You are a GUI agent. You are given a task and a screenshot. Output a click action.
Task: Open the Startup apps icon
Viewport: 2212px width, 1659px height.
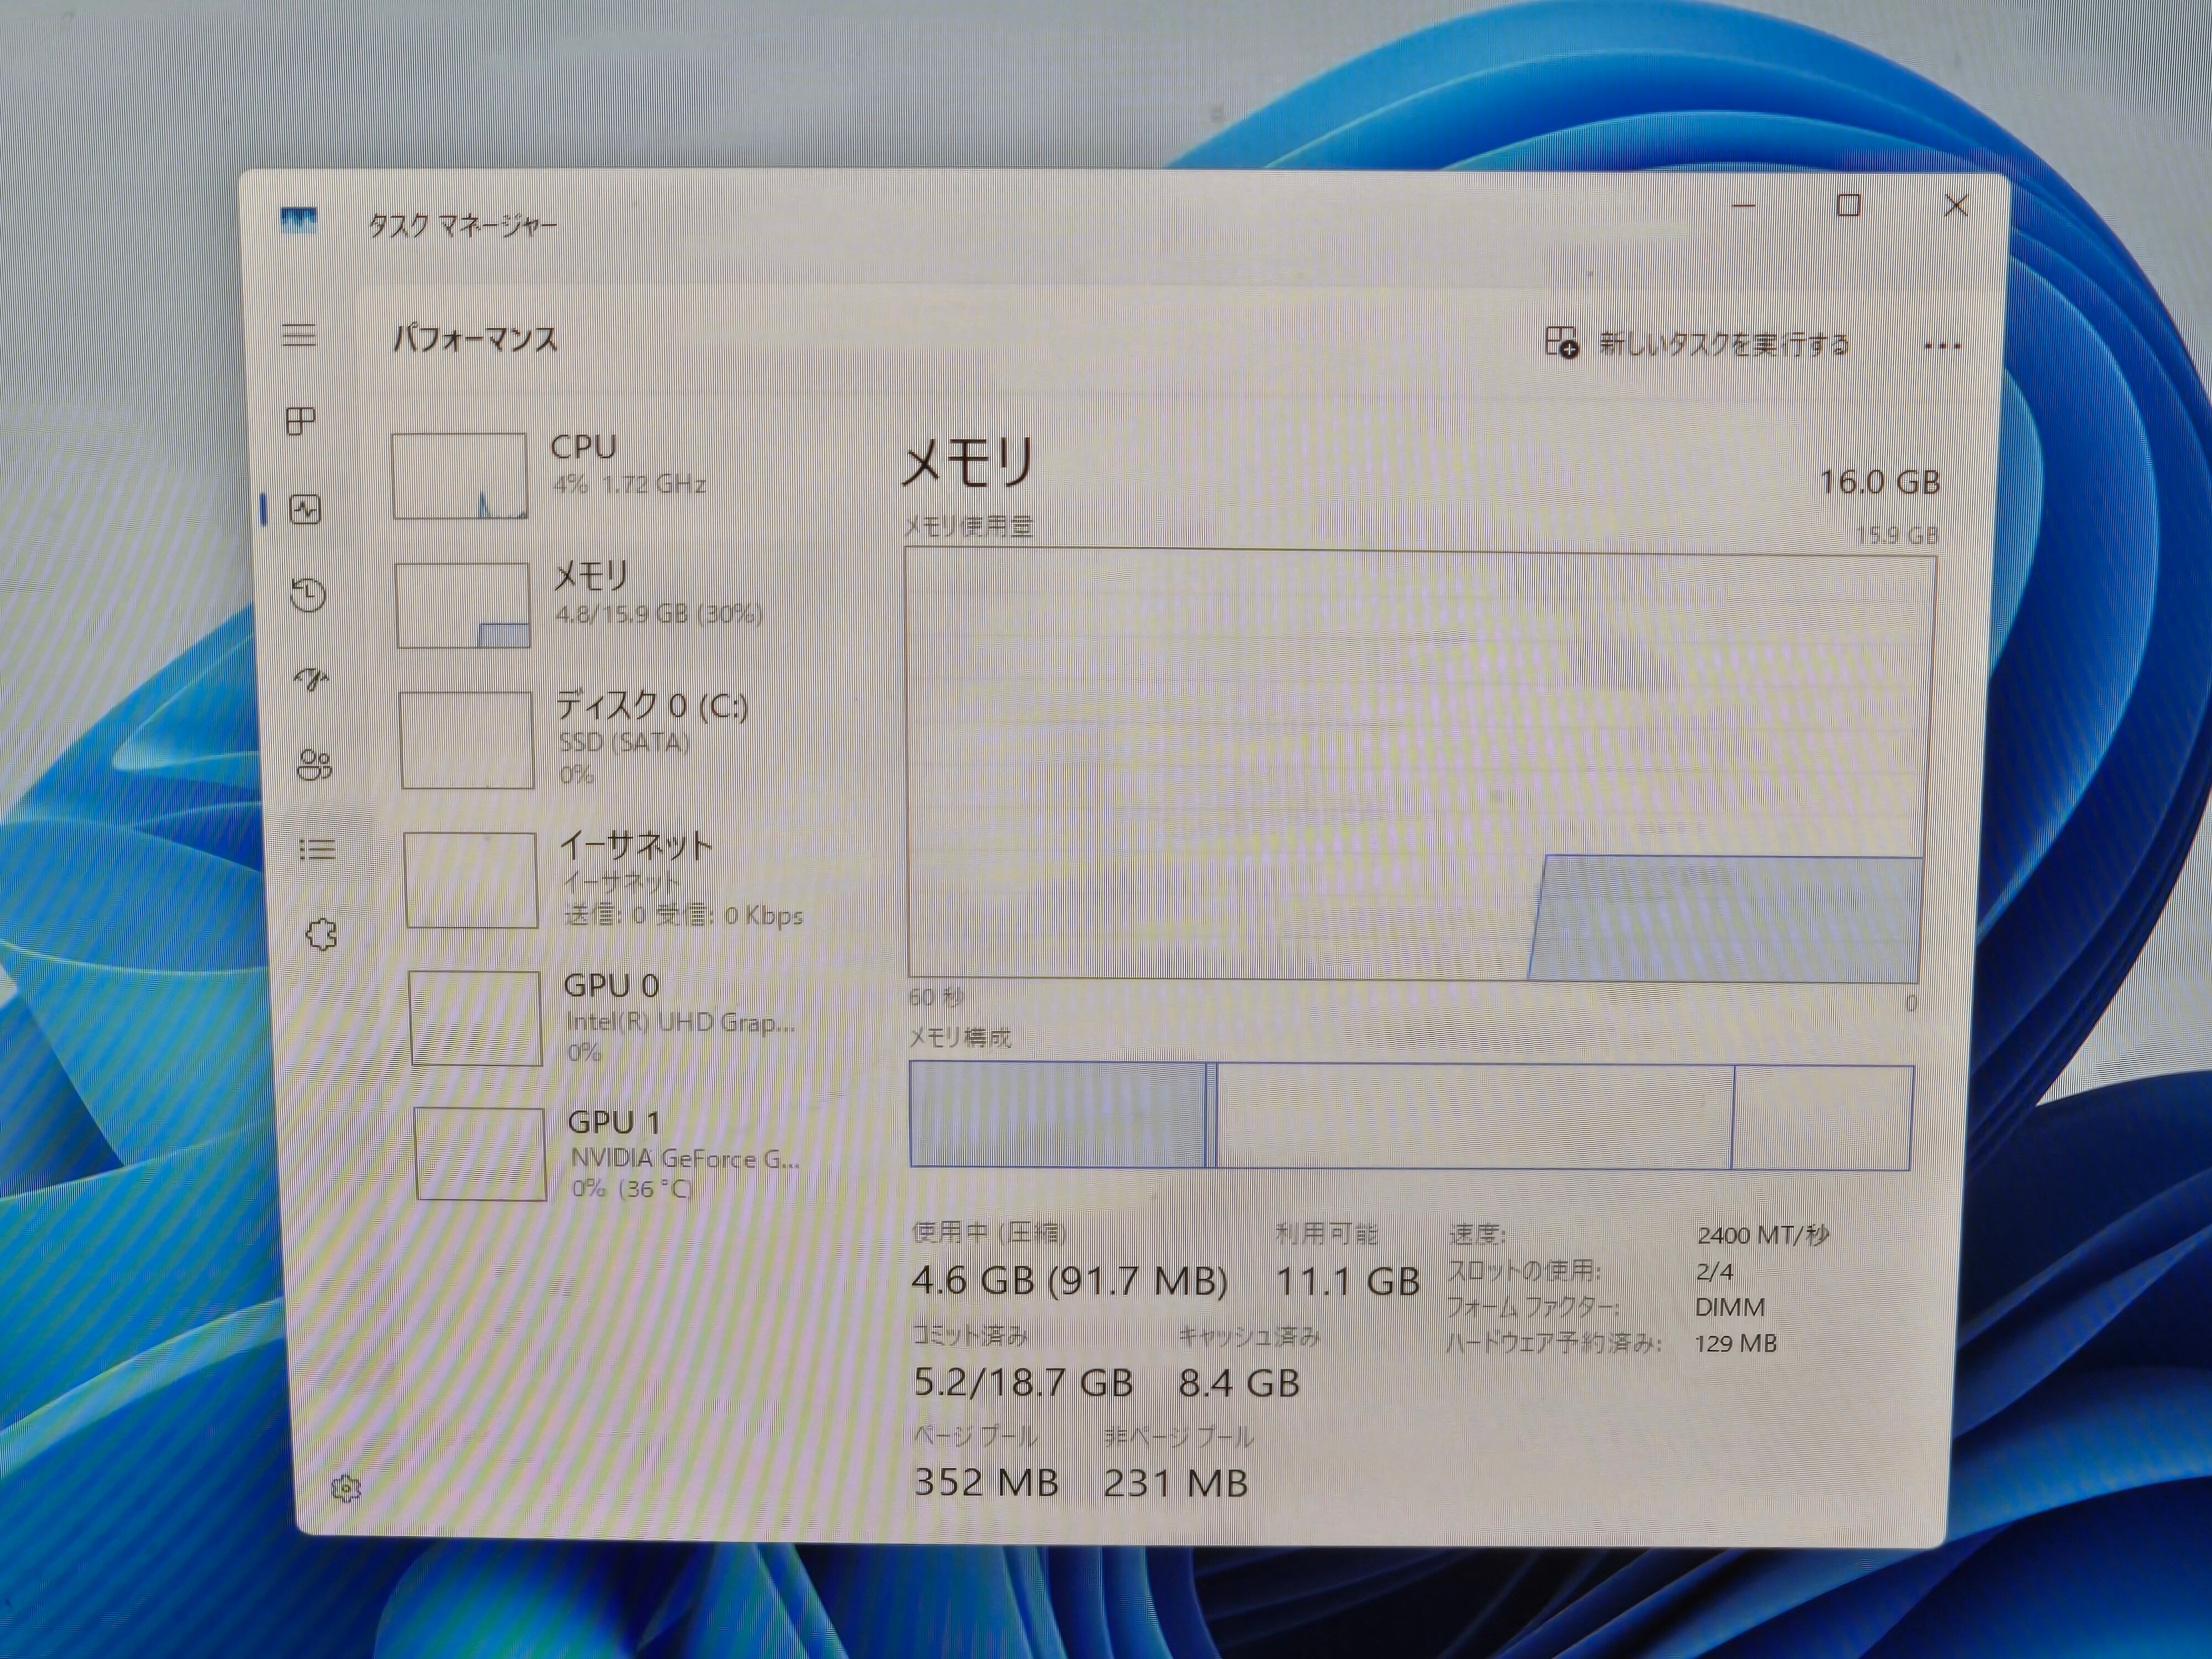coord(311,680)
